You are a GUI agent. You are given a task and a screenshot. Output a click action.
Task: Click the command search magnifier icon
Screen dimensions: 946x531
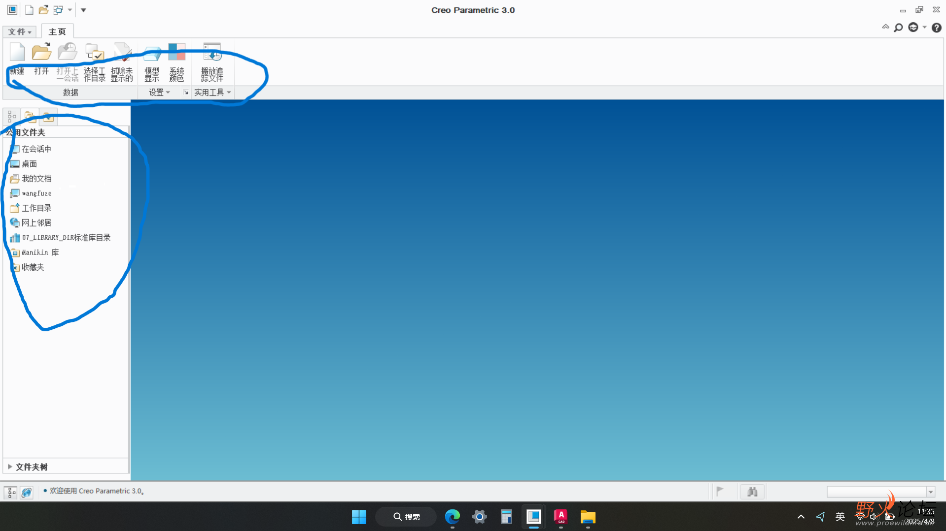click(x=899, y=28)
